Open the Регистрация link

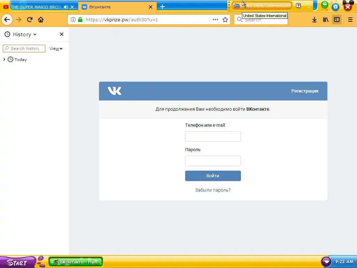pos(305,91)
